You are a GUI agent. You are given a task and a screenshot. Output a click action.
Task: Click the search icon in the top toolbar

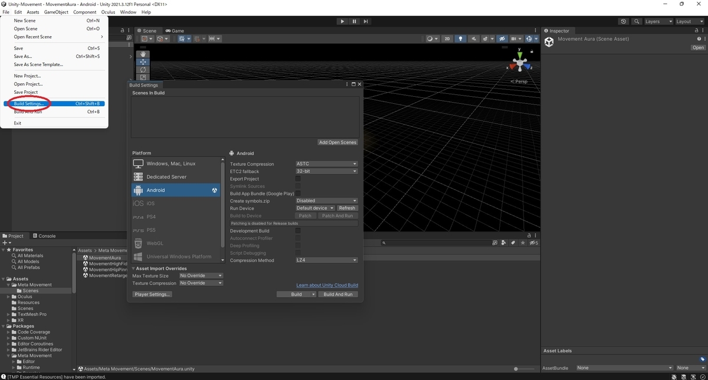[637, 21]
